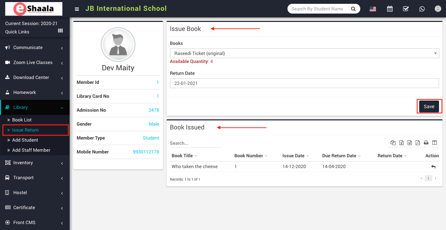Click the Return Date input field
This screenshot has height=230, width=446.
tap(304, 83)
